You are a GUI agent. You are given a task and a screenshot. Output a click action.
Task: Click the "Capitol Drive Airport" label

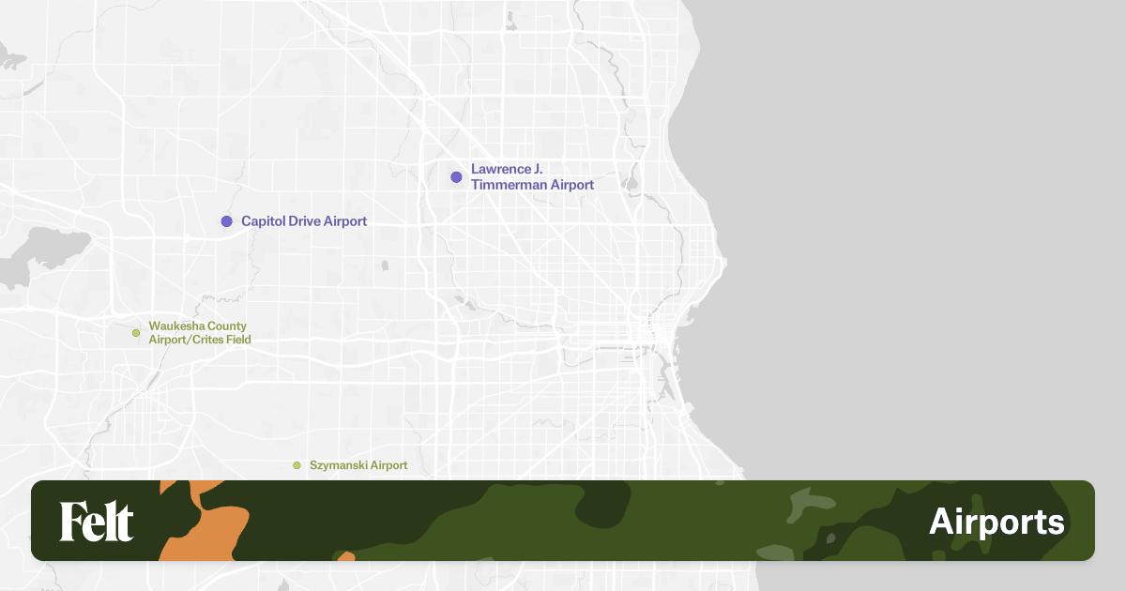point(304,220)
